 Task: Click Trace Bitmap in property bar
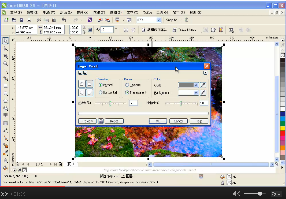(x=185, y=30)
